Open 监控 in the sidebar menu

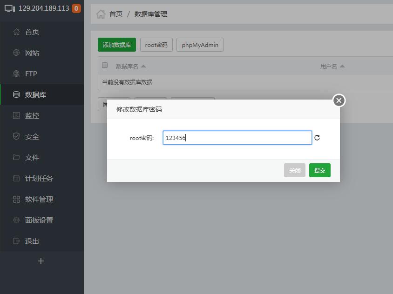pos(32,115)
